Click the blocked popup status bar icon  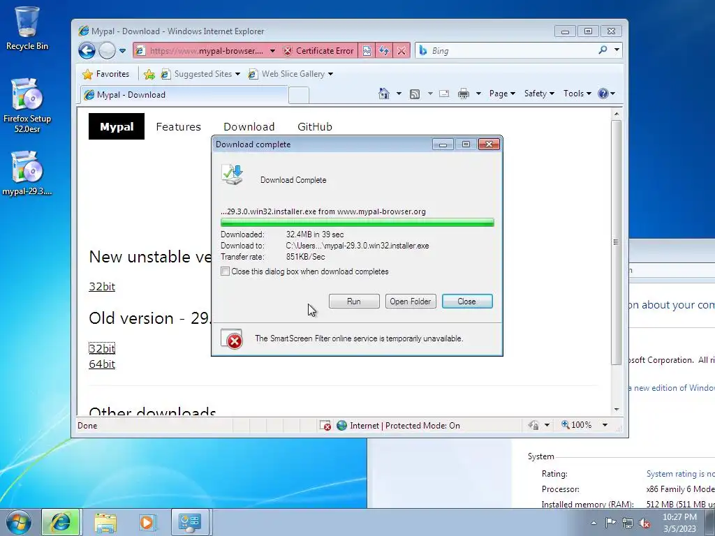pyautogui.click(x=325, y=426)
